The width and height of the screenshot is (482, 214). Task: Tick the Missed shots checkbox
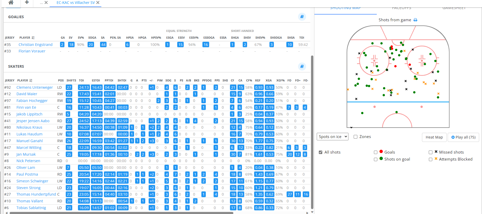click(431, 152)
